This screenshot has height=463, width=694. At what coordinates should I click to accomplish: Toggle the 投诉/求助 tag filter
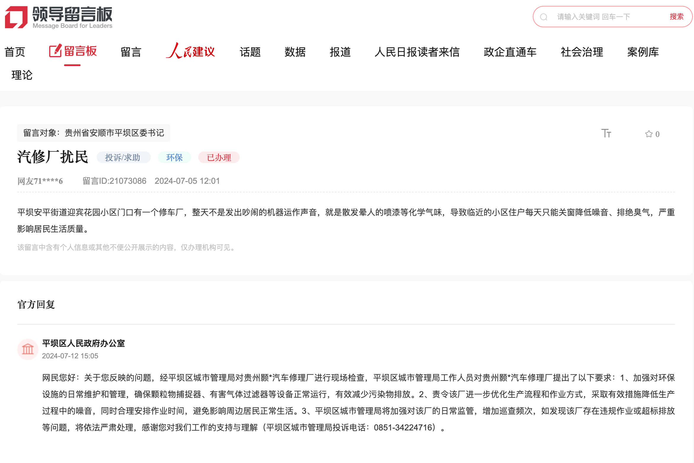pos(123,157)
